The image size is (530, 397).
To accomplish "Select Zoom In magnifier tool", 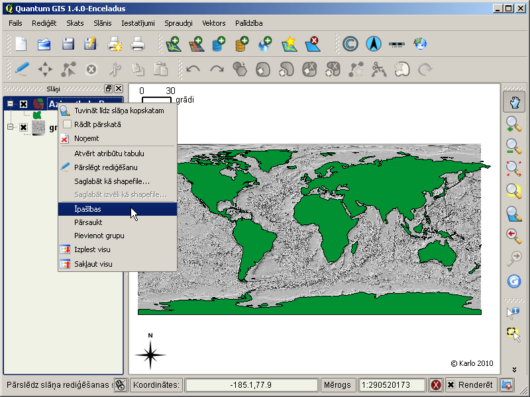I will [x=514, y=124].
